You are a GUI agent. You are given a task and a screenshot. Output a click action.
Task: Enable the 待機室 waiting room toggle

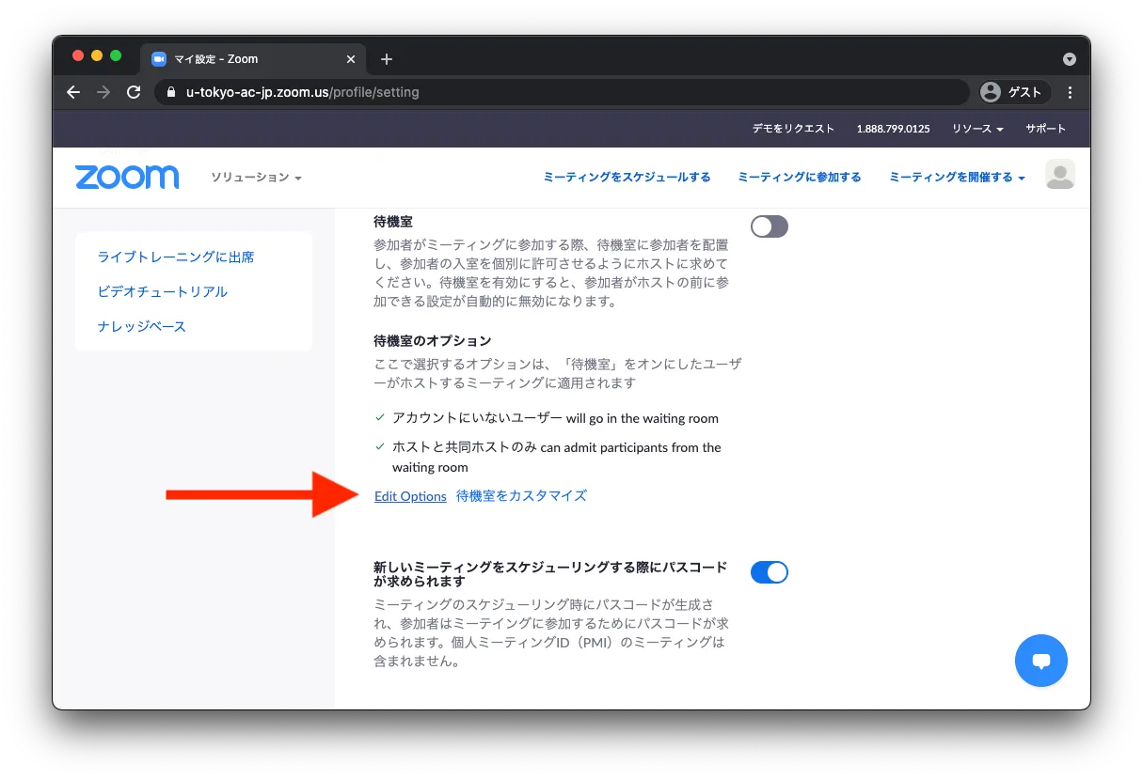(x=769, y=226)
